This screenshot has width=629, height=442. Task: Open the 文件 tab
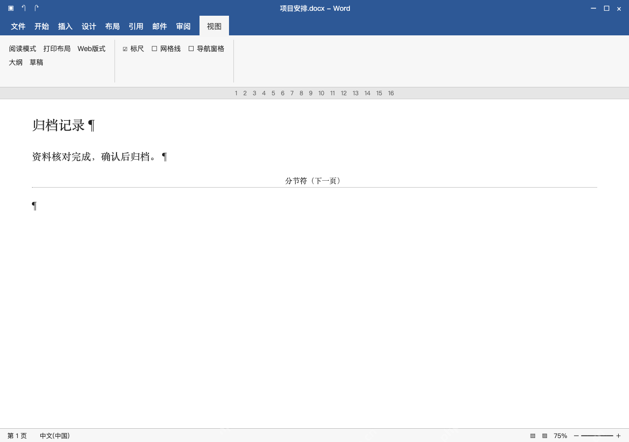18,27
